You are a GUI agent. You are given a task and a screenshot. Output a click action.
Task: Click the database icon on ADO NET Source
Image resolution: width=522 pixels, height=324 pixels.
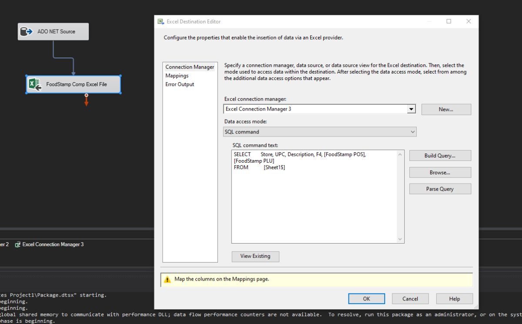(x=27, y=32)
